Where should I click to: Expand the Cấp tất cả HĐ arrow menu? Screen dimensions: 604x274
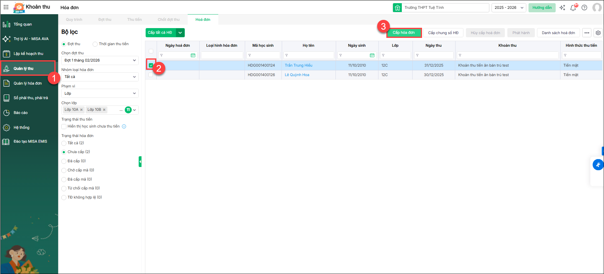coord(180,33)
